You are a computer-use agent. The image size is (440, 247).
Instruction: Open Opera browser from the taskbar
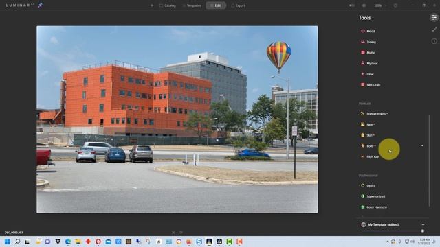click(x=98, y=242)
